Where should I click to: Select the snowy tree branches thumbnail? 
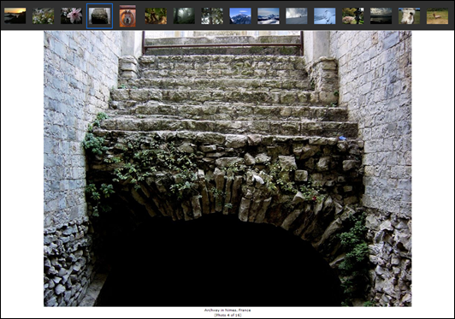212,15
